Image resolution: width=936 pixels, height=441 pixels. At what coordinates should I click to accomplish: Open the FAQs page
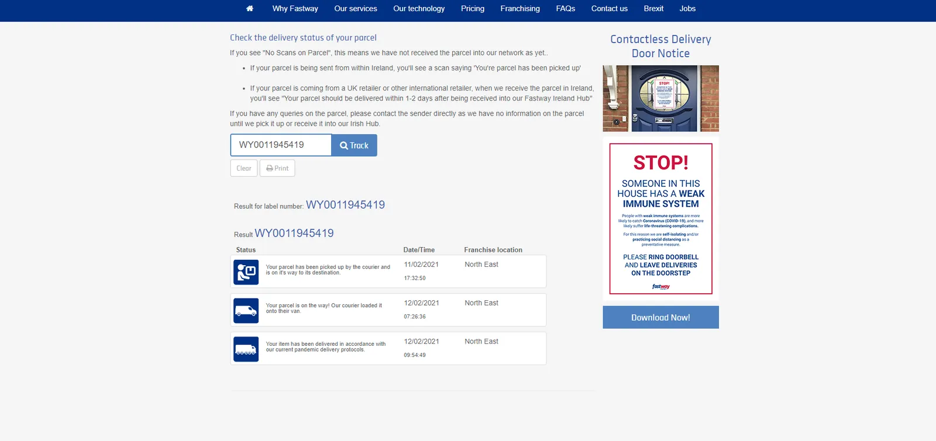click(566, 9)
